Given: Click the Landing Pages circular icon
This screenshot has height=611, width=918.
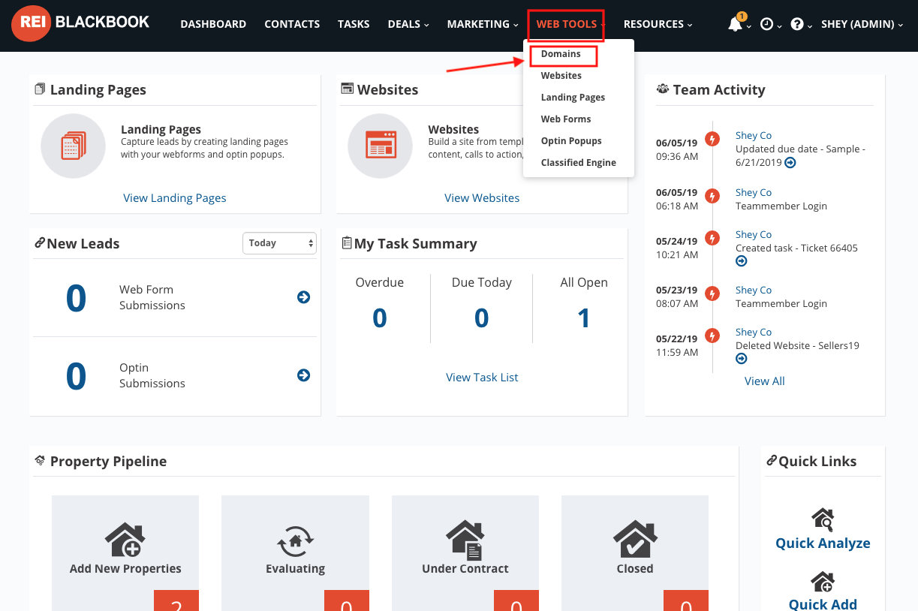Looking at the screenshot, I should pyautogui.click(x=73, y=146).
